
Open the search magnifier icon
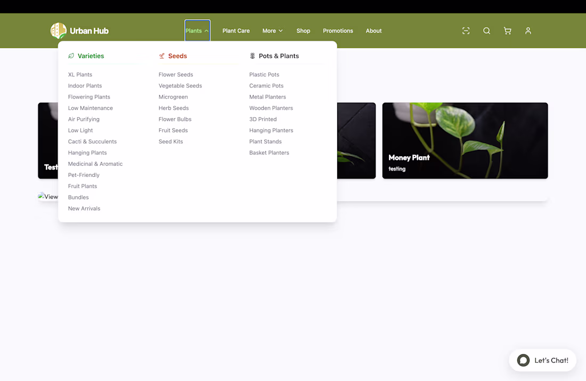[486, 31]
